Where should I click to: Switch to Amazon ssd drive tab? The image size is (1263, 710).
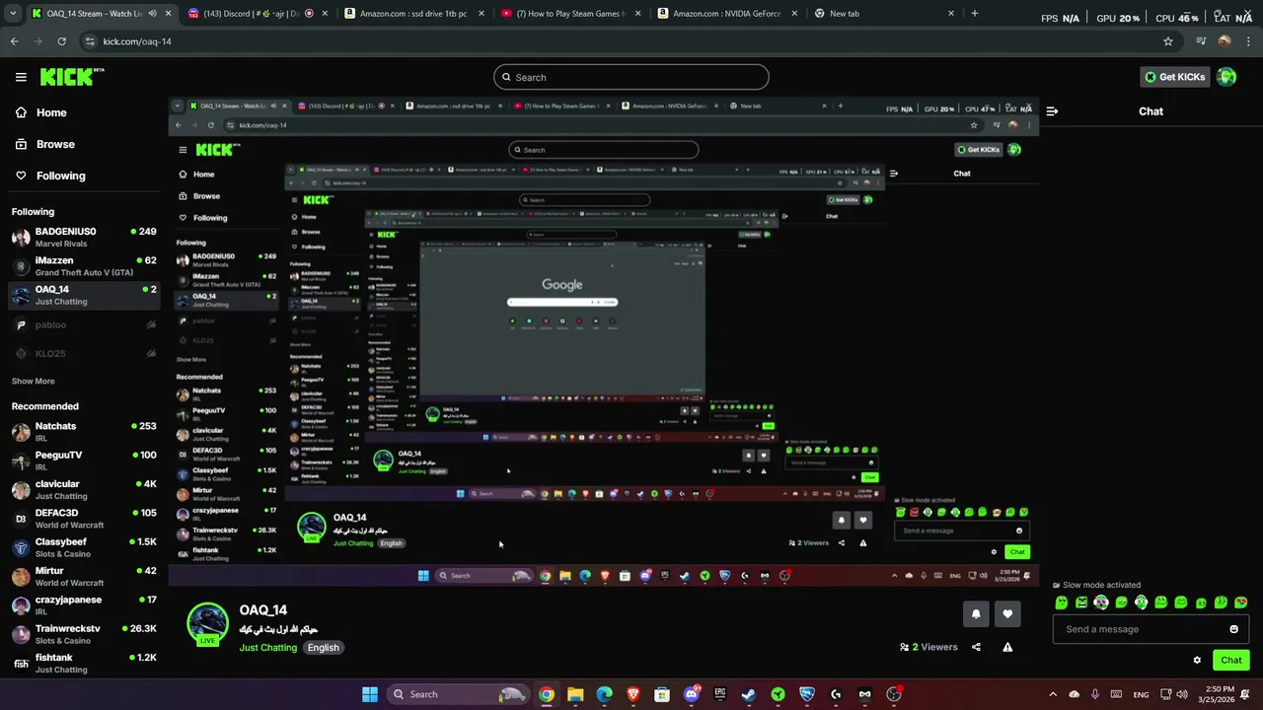413,14
